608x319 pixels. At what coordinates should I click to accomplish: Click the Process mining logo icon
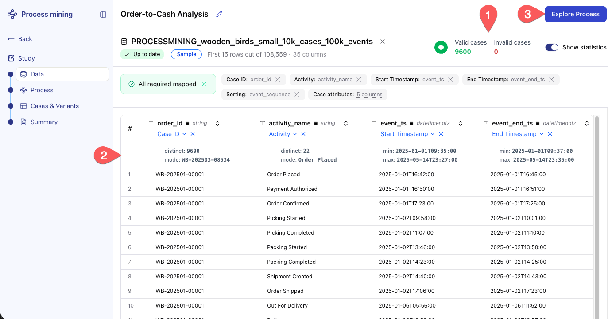pyautogui.click(x=12, y=14)
